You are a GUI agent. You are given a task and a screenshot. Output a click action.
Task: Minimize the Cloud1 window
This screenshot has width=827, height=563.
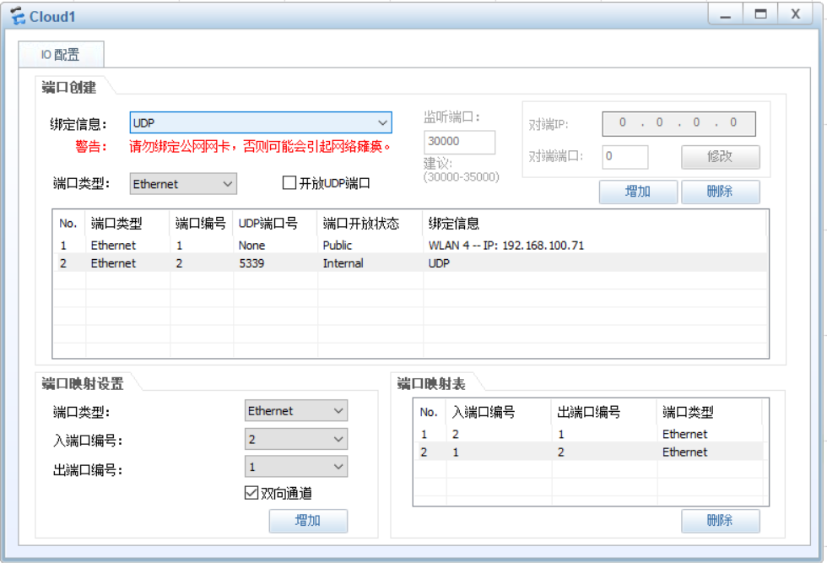click(726, 14)
